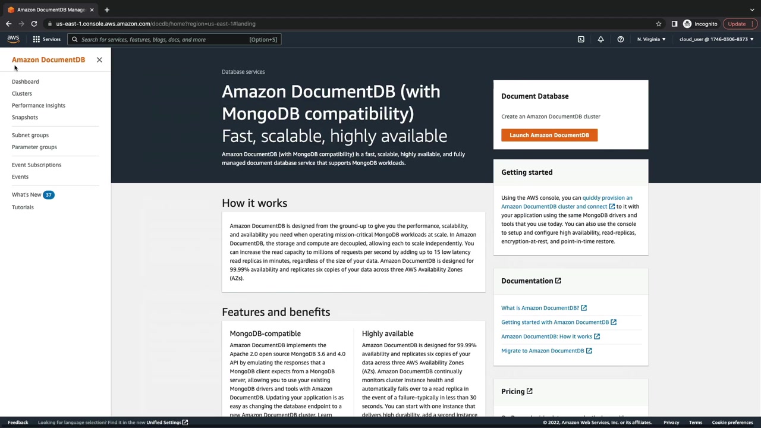Screen dimensions: 761x428
Task: Open What's New in the sidebar
Action: coord(27,194)
